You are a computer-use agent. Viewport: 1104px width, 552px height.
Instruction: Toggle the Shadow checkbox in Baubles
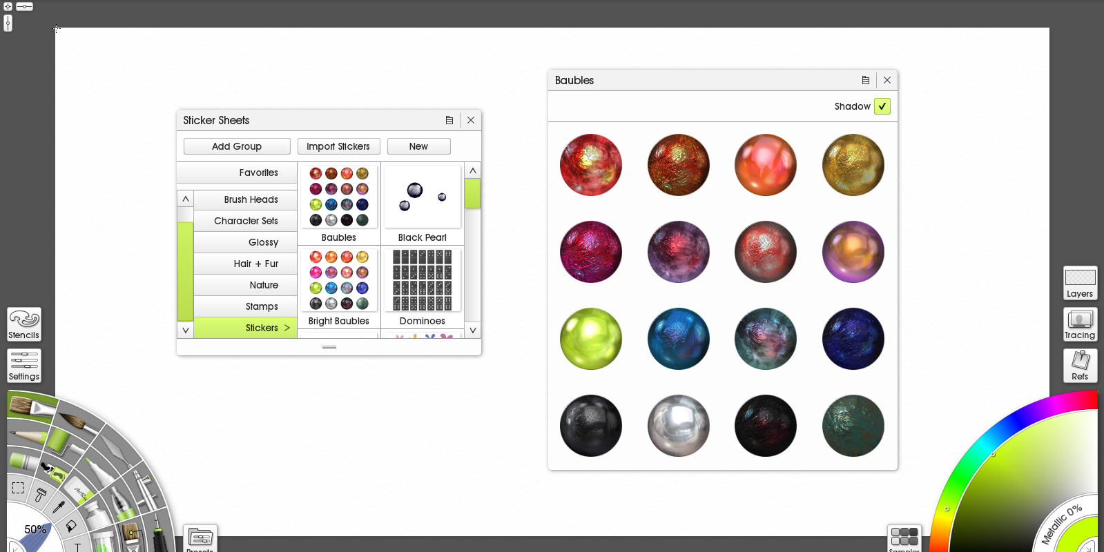tap(882, 106)
